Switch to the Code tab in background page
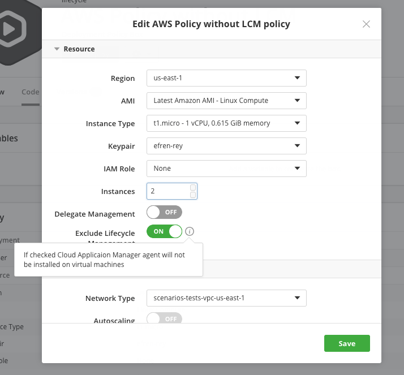 [31, 92]
